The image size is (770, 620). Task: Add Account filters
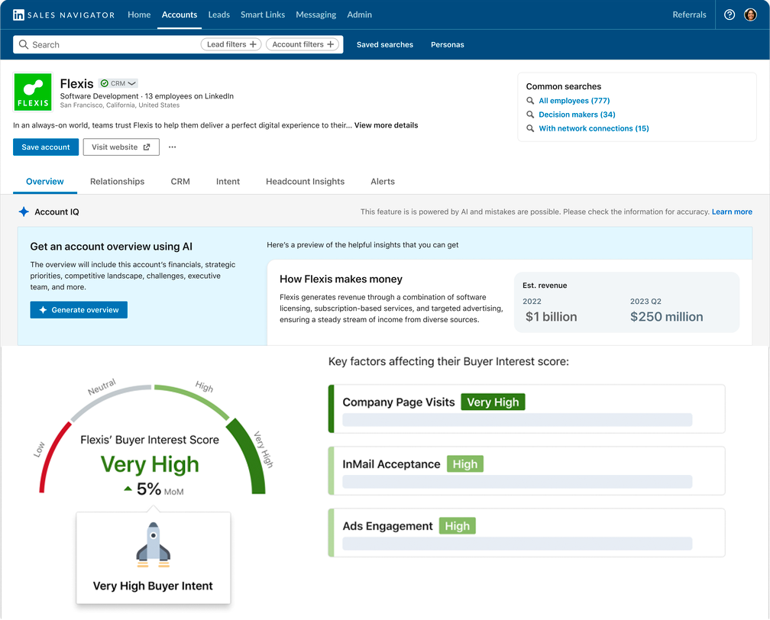[x=302, y=44]
